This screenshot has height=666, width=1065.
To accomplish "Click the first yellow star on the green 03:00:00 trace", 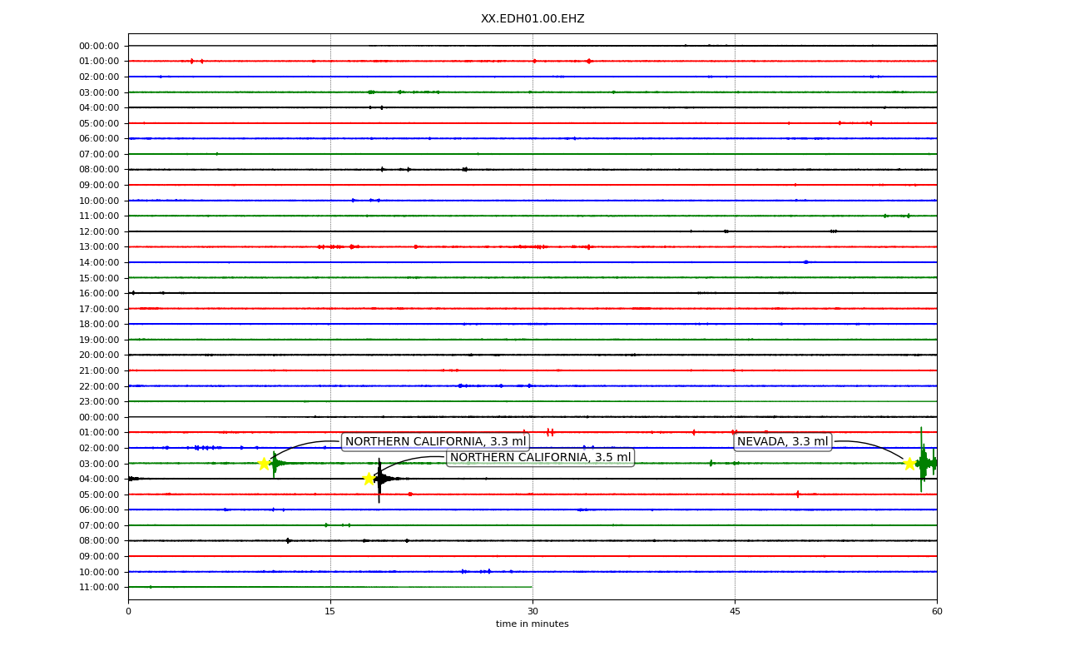I will (x=264, y=464).
